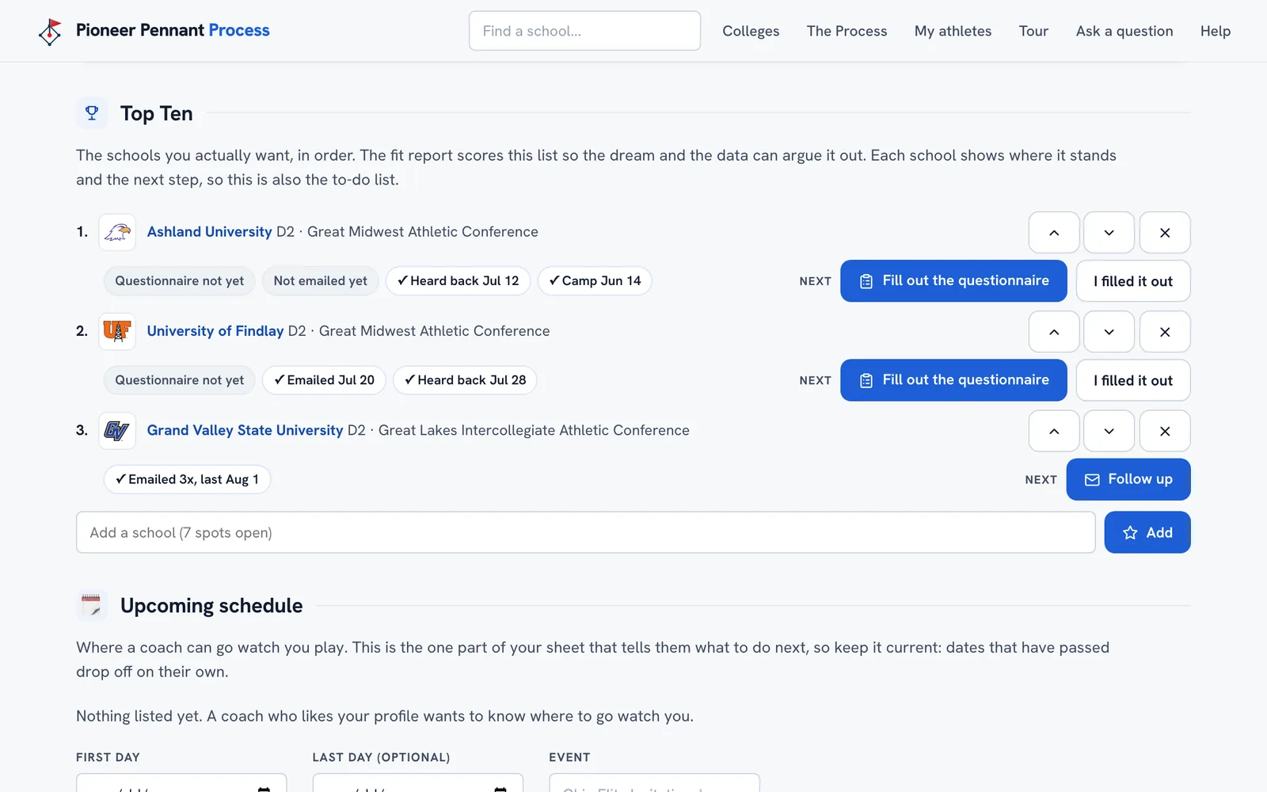Click Follow up for Grand Valley State
This screenshot has height=792, width=1267.
pyautogui.click(x=1128, y=479)
